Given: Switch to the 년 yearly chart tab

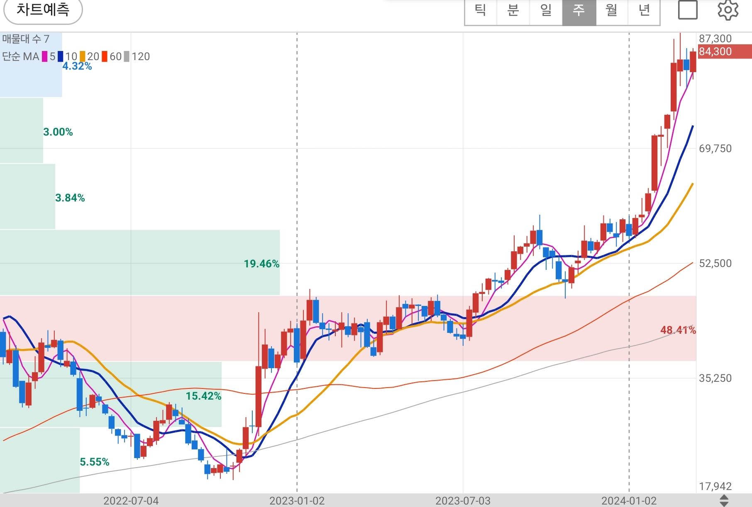Looking at the screenshot, I should tap(644, 11).
